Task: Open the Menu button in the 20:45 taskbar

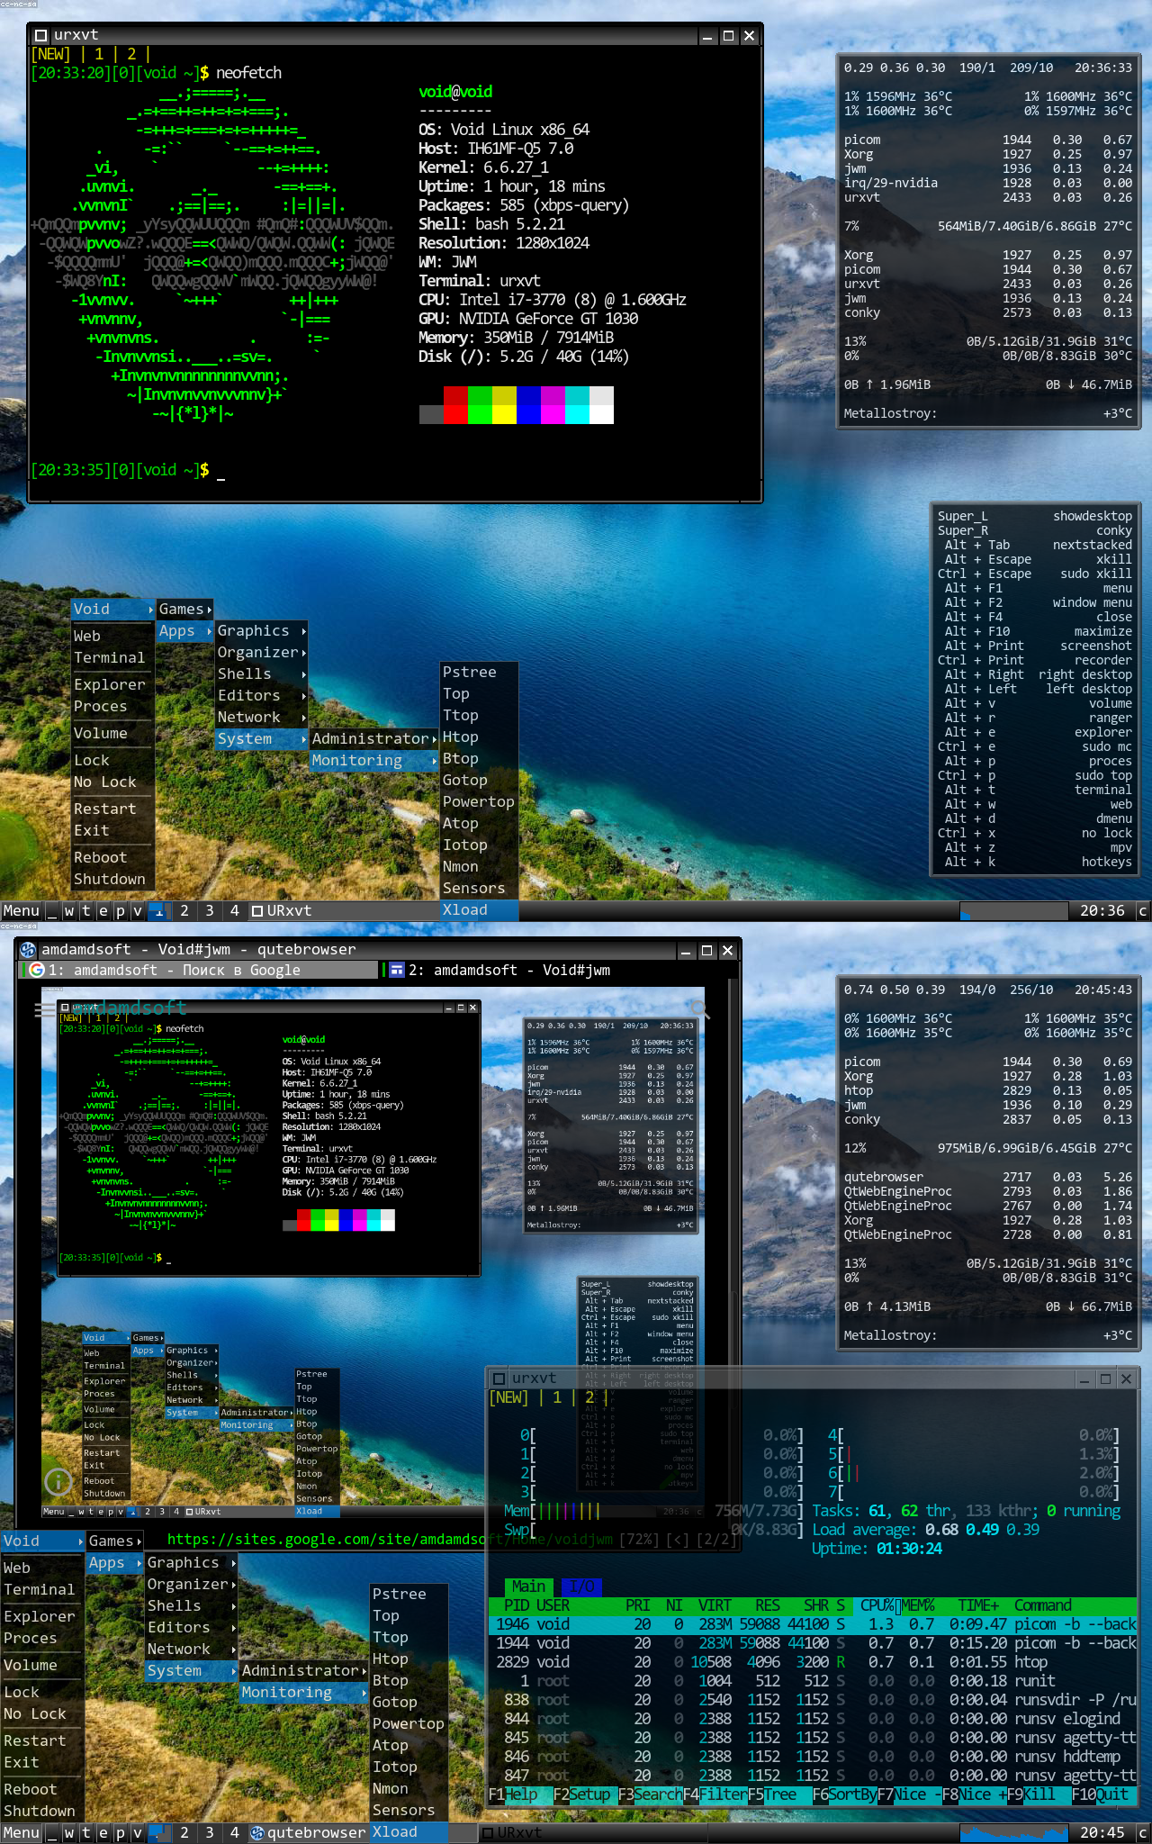Action: tap(21, 1832)
